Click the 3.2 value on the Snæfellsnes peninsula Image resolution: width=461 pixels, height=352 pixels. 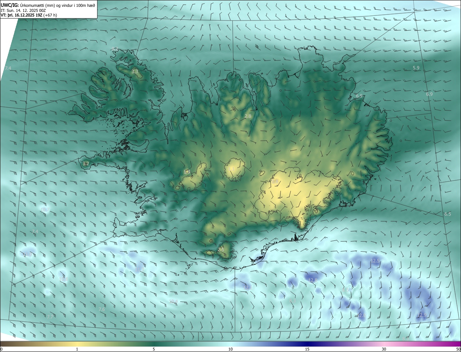[x=86, y=164]
